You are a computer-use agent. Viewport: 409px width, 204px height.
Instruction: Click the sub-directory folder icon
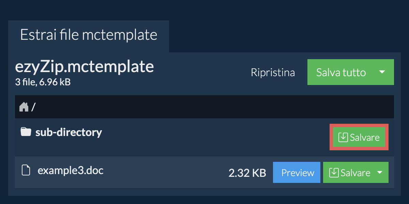pos(26,132)
